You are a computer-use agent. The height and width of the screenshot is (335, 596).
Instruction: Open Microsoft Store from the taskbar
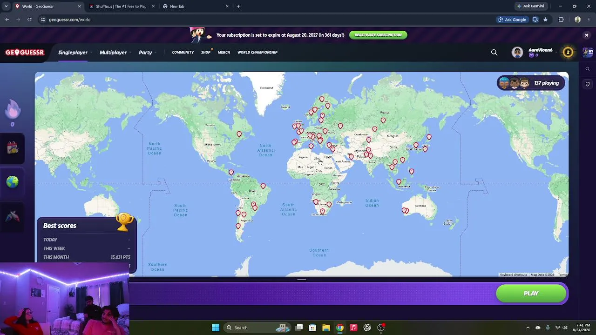(x=312, y=328)
